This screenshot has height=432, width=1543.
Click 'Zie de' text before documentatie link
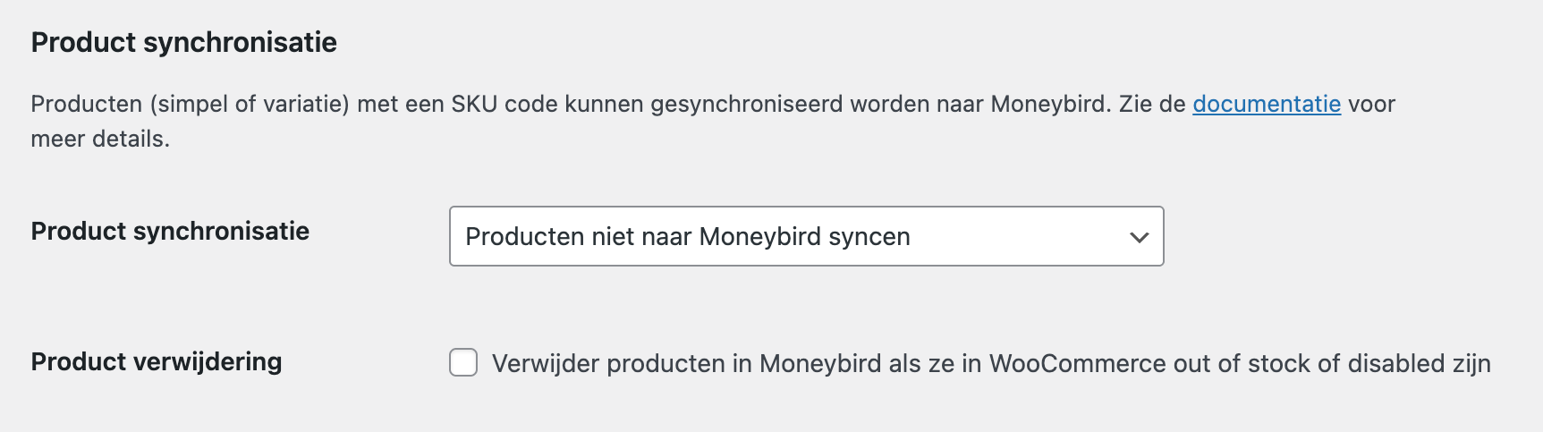(x=1152, y=105)
